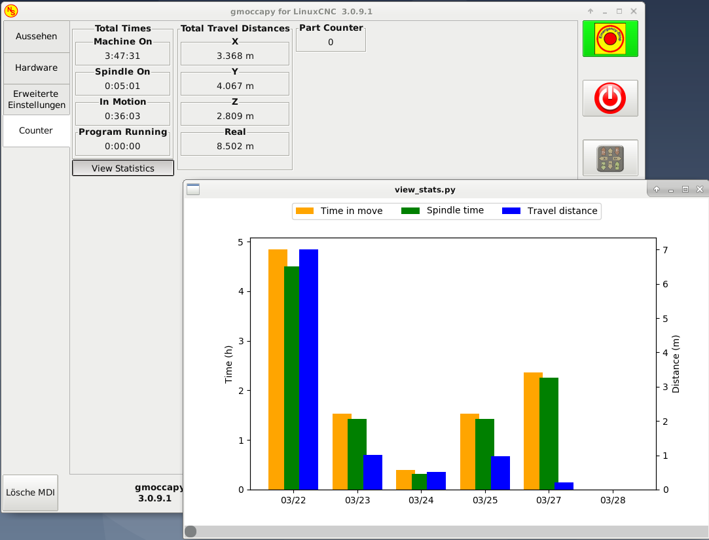This screenshot has height=540, width=709.
Task: Click the Travel distance legend label
Action: point(562,211)
